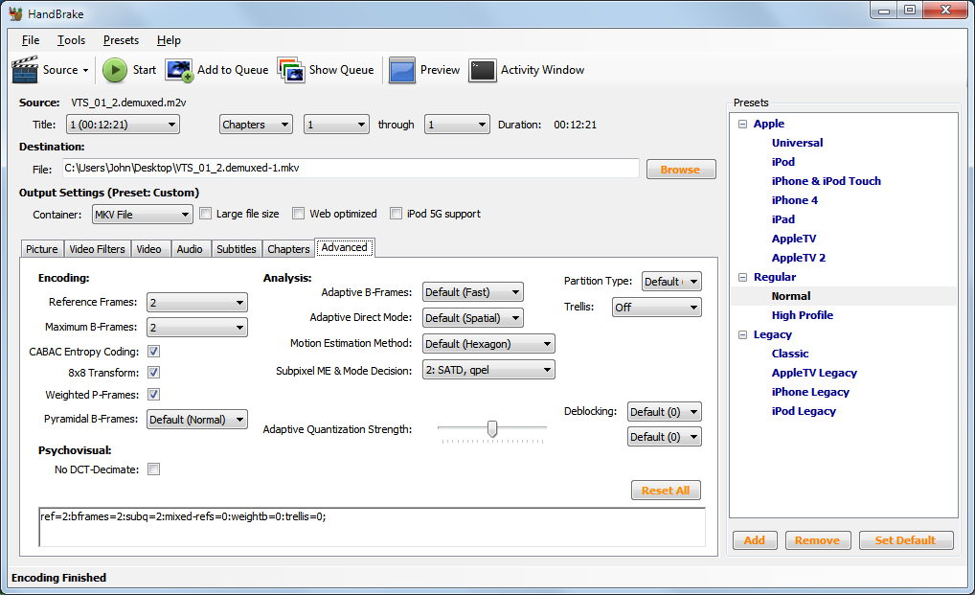Select the Normal preset

(x=791, y=296)
